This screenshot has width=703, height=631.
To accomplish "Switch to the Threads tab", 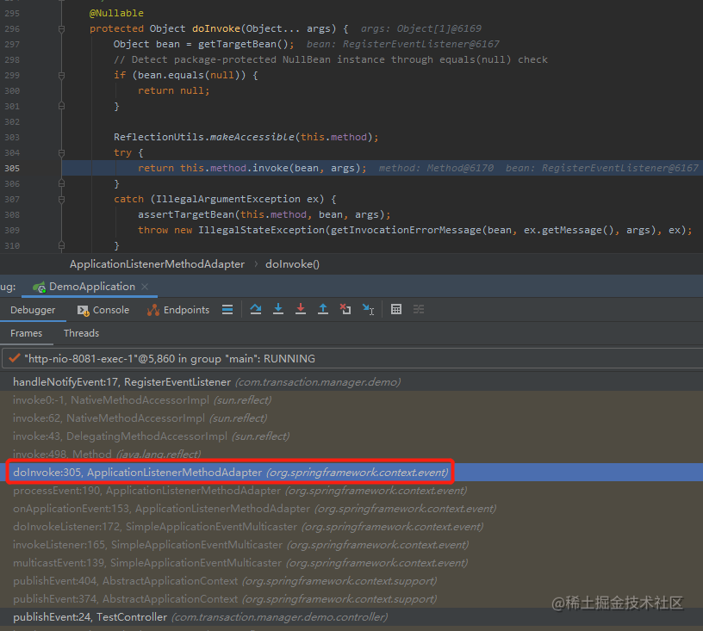I will [x=81, y=333].
